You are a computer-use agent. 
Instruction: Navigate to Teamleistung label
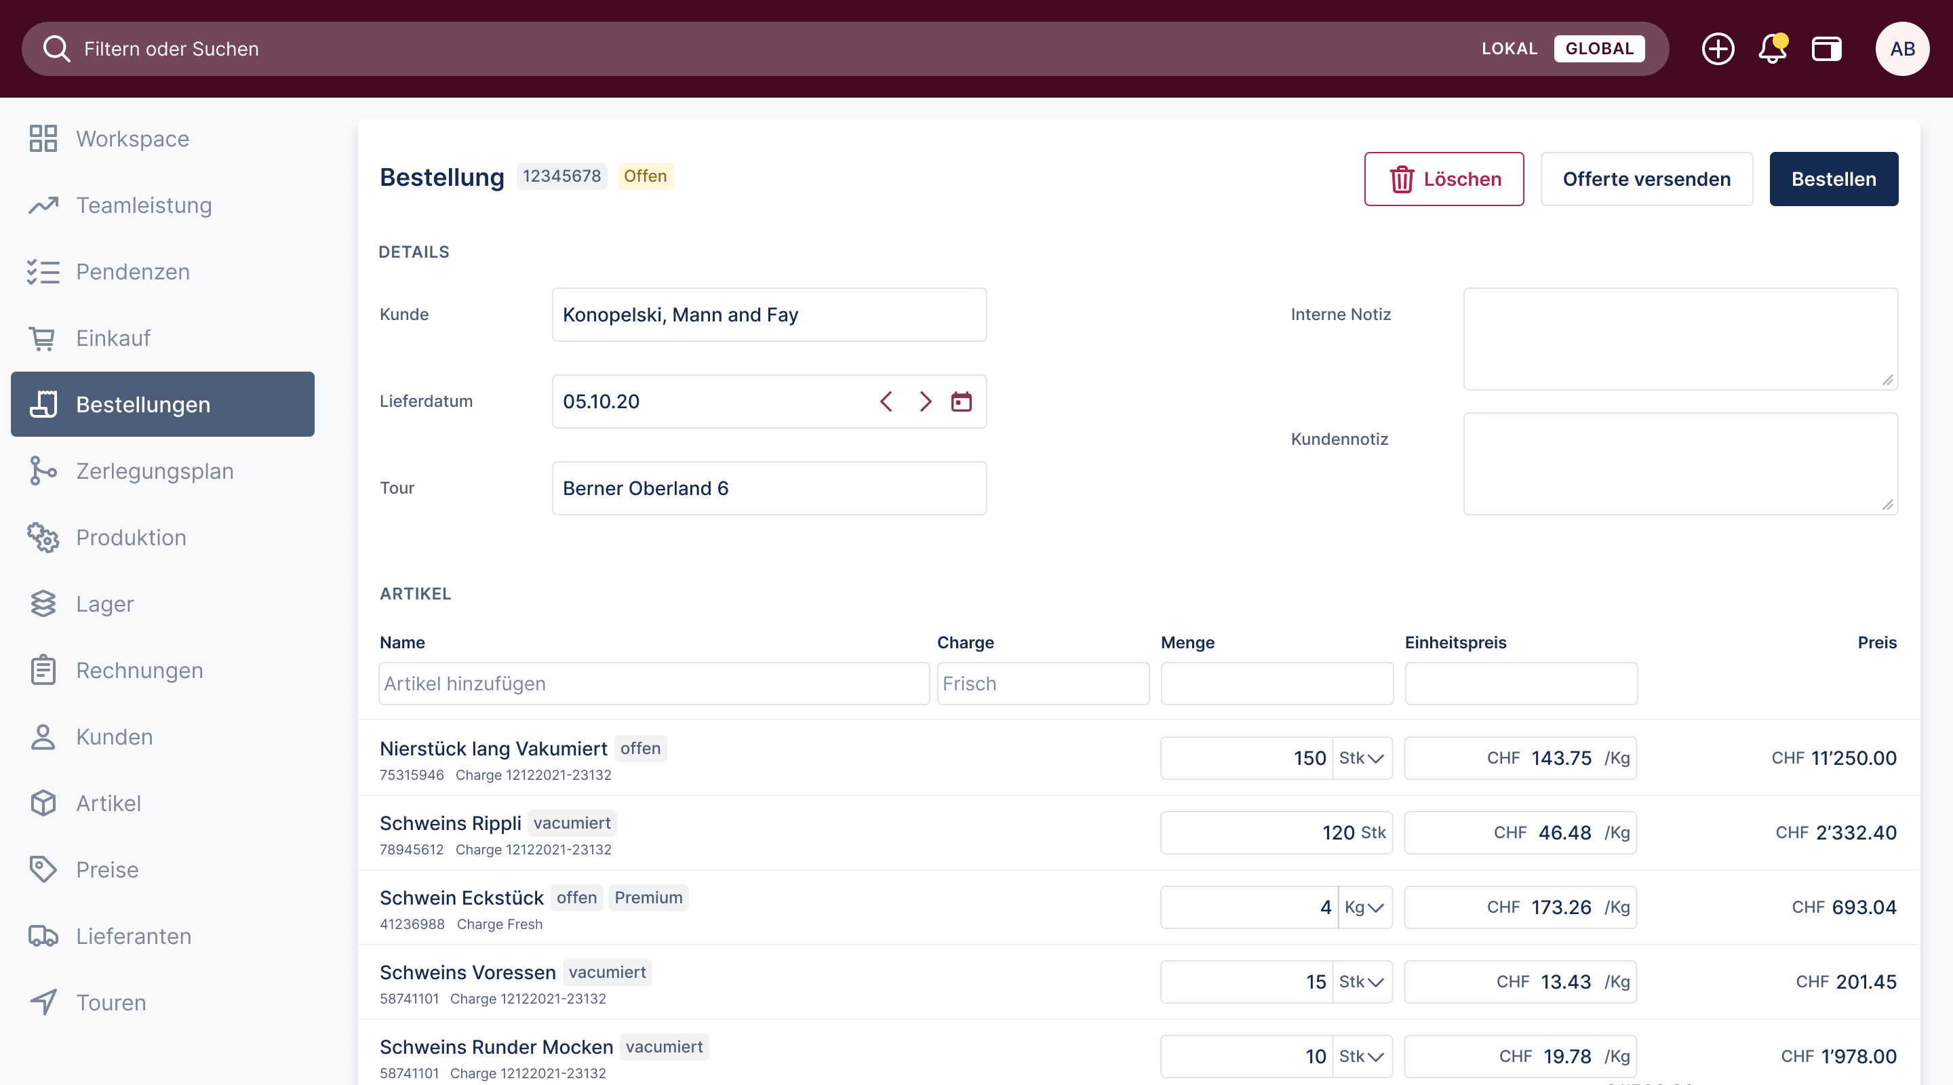[x=144, y=205]
